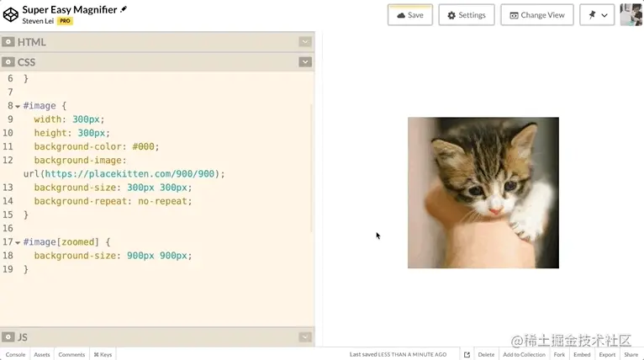Open user avatar menu
644x360 pixels.
point(631,15)
